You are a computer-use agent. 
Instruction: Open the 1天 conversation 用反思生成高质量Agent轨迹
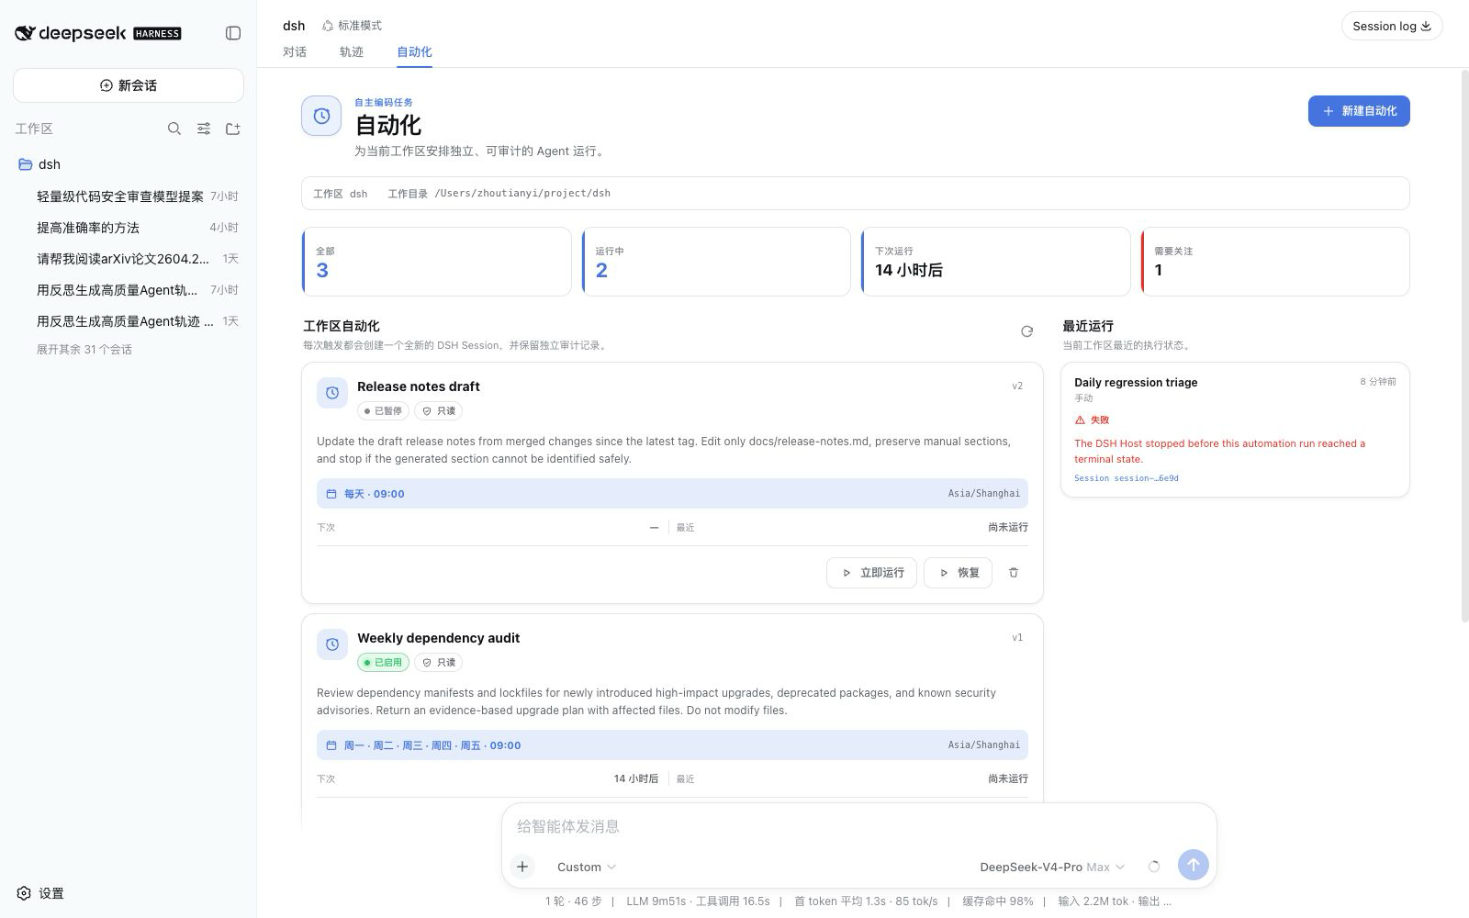coord(129,320)
